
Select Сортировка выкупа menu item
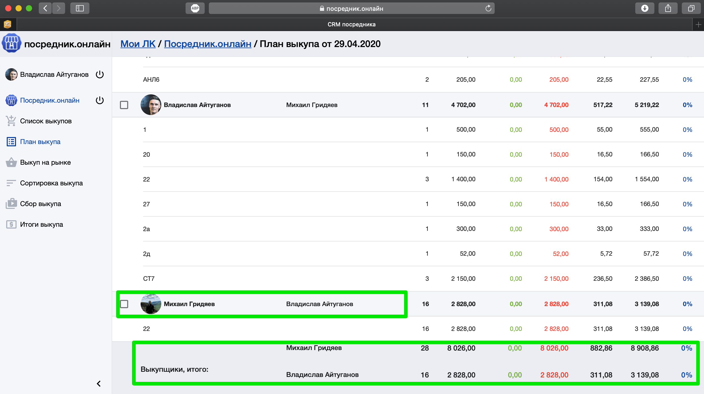click(51, 183)
